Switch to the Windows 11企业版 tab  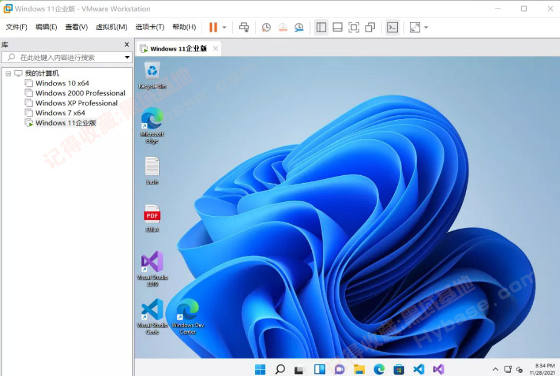178,49
